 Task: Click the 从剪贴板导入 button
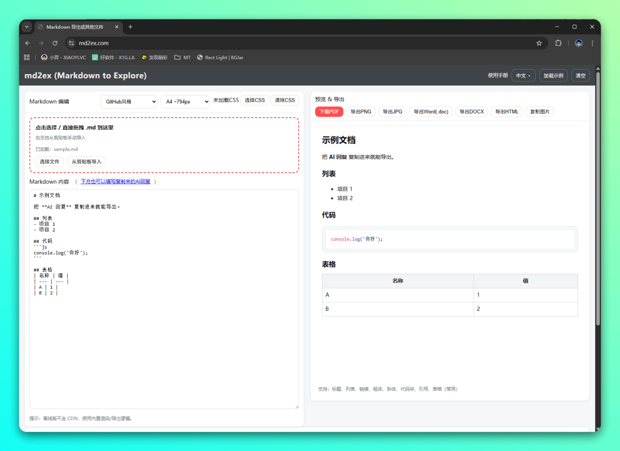pyautogui.click(x=87, y=161)
